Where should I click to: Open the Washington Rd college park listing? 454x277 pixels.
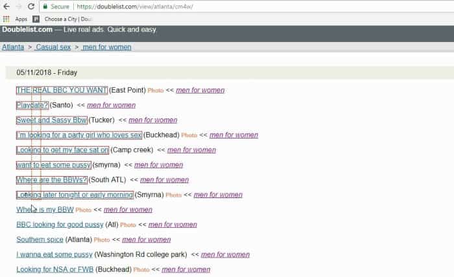pyautogui.click(x=54, y=254)
